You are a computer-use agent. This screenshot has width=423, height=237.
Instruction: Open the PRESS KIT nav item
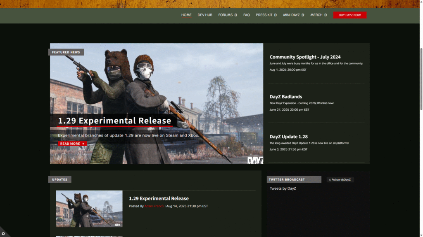pos(264,15)
